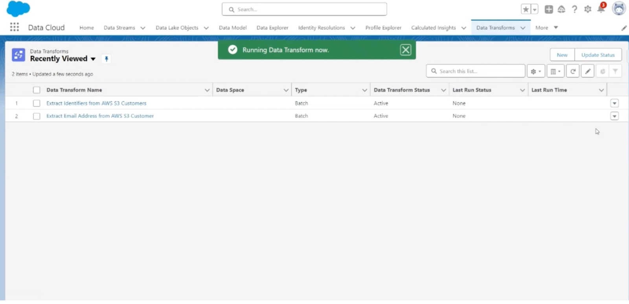The height and width of the screenshot is (304, 629).
Task: Open the Notifications bell
Action: click(x=601, y=9)
